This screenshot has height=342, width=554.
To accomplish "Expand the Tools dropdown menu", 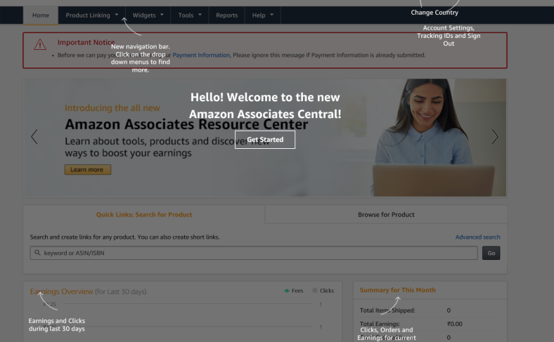I will point(189,15).
